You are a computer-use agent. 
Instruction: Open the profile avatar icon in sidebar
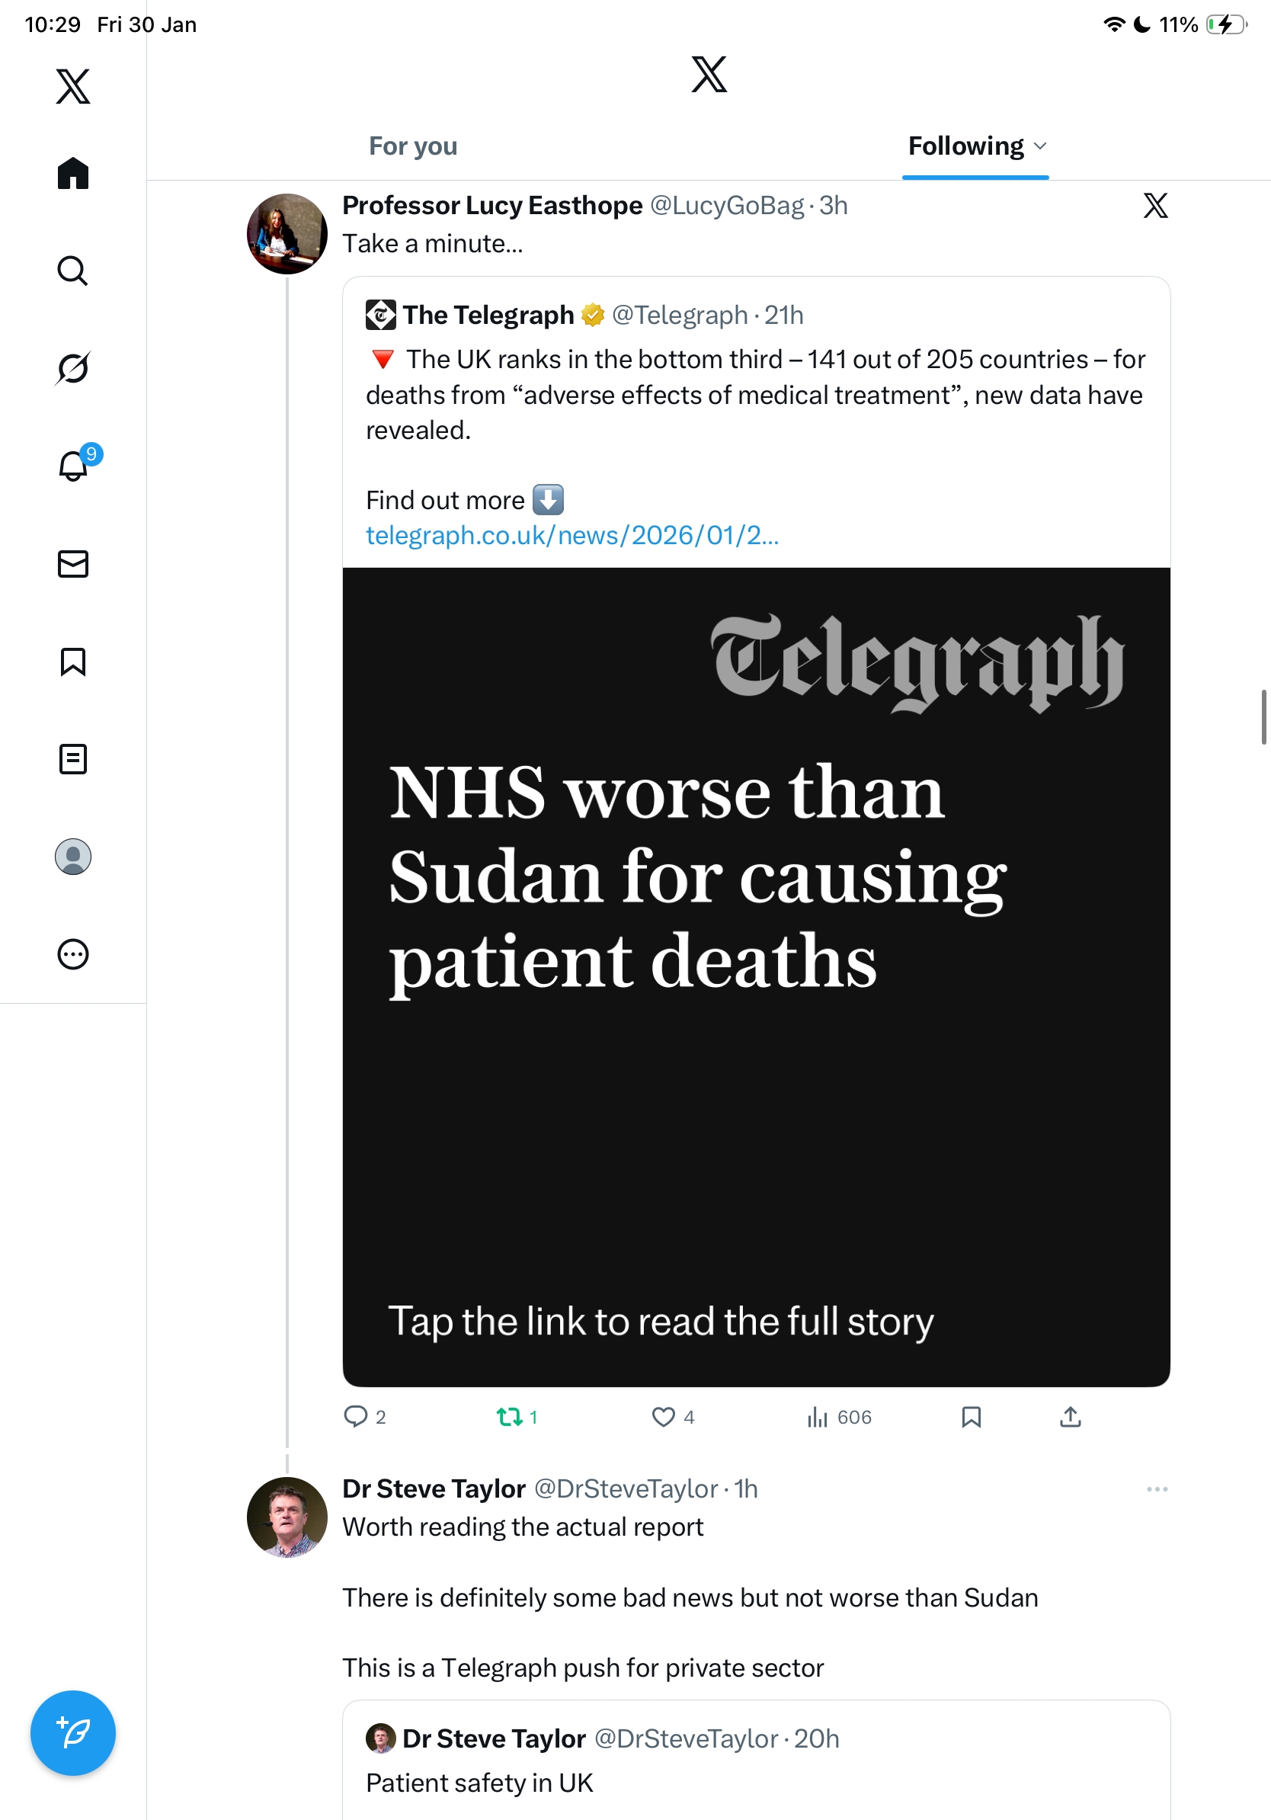pyautogui.click(x=73, y=856)
